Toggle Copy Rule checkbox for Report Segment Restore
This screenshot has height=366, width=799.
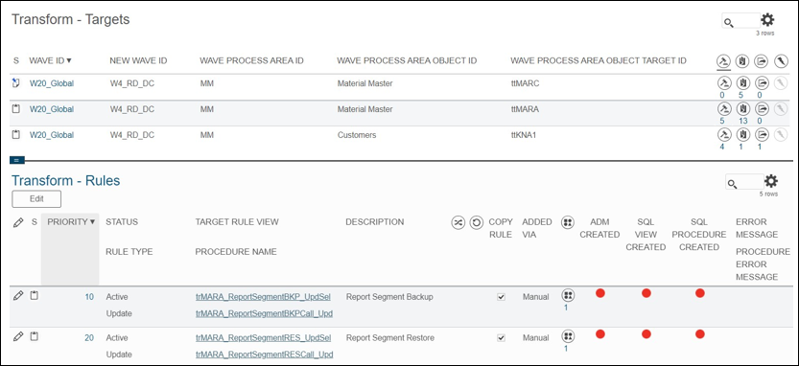point(501,337)
